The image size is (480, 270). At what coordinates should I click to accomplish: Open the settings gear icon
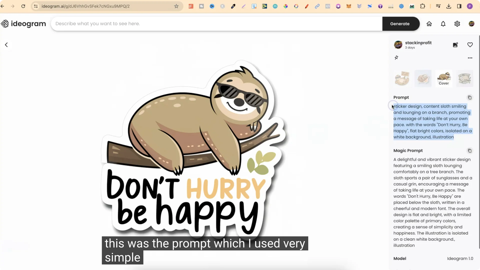[x=457, y=24]
